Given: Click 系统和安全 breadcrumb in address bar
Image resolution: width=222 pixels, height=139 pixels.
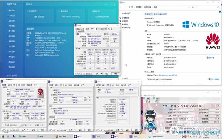Looking at the screenshot, I should [x=147, y=7].
